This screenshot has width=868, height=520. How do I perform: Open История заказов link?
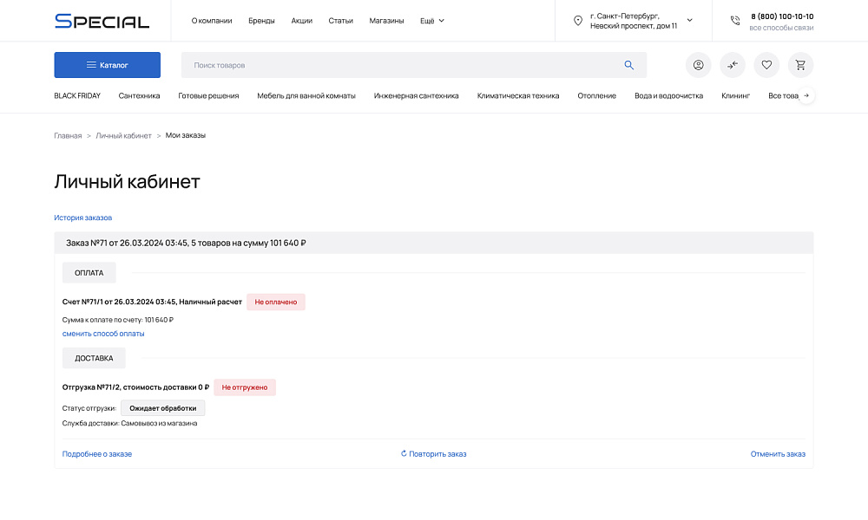(x=82, y=218)
